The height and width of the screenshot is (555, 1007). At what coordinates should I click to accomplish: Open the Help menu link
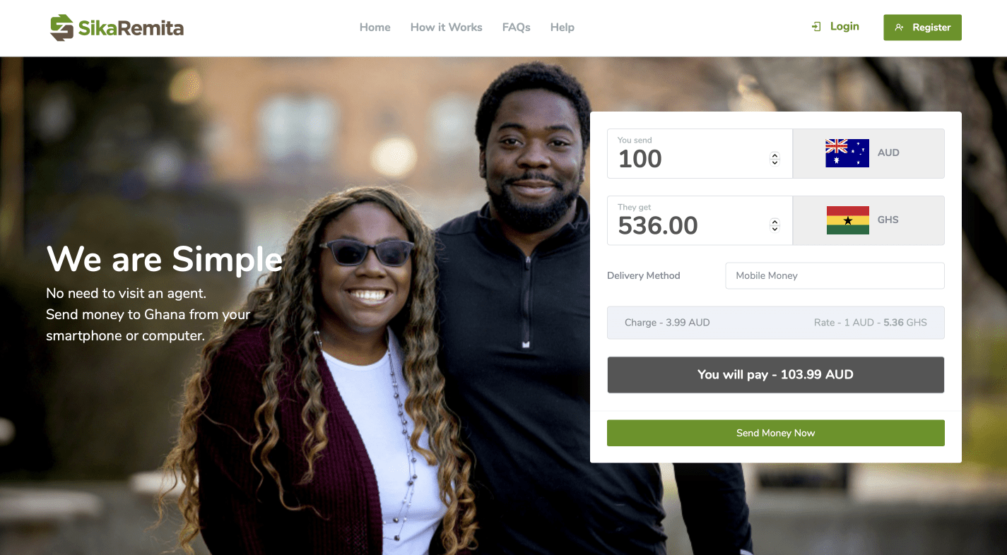point(562,28)
